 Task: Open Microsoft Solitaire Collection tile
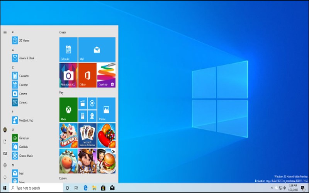click(87, 135)
